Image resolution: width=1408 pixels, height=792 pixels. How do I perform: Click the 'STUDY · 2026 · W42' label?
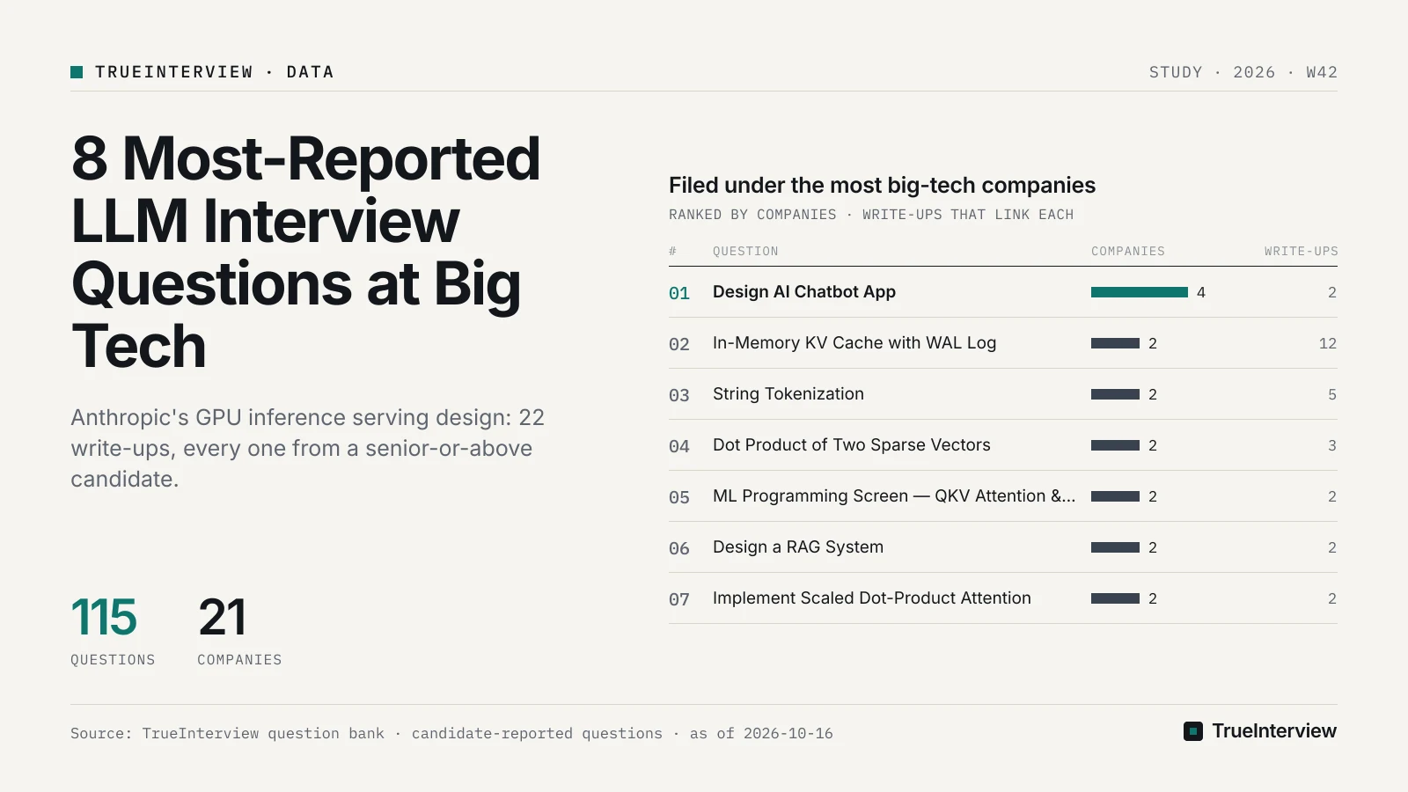point(1243,72)
